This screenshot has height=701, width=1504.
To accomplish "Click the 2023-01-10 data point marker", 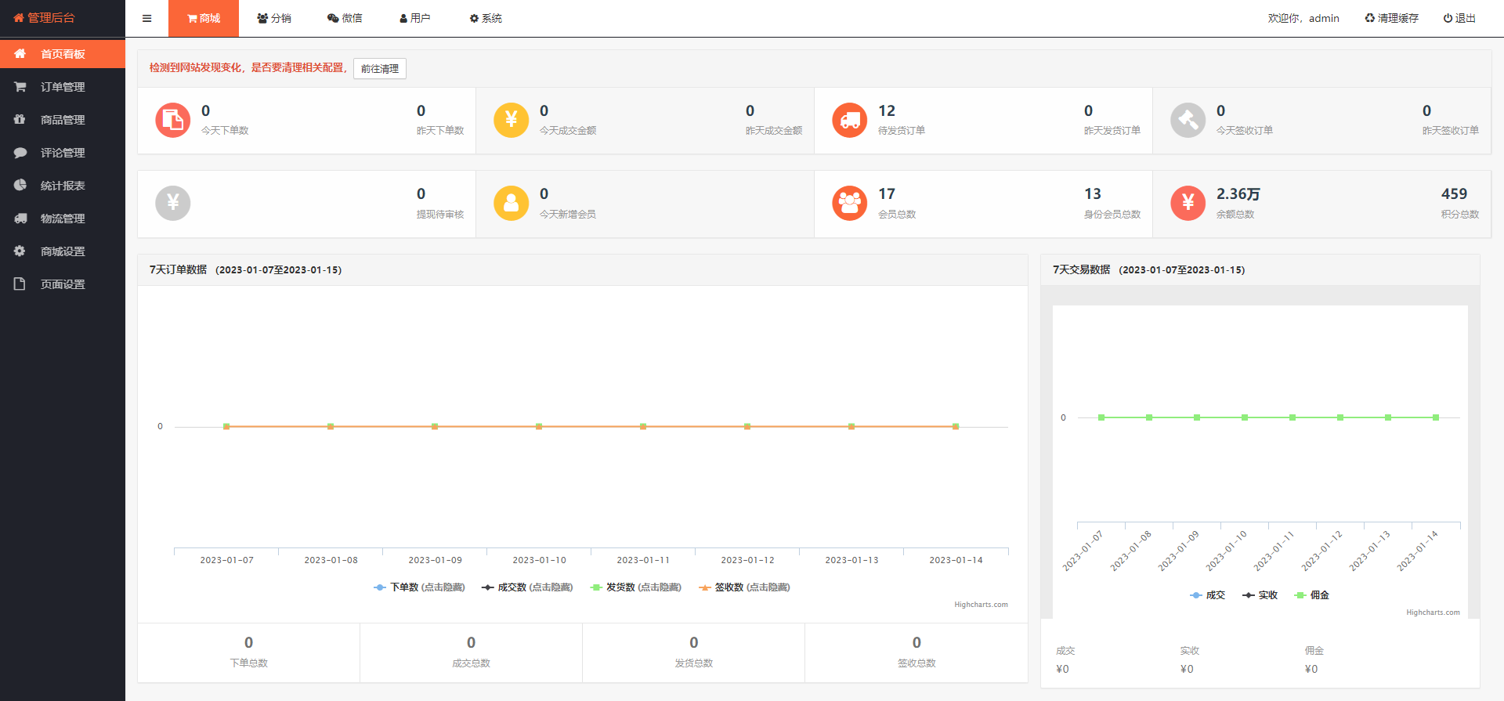I will pos(539,426).
